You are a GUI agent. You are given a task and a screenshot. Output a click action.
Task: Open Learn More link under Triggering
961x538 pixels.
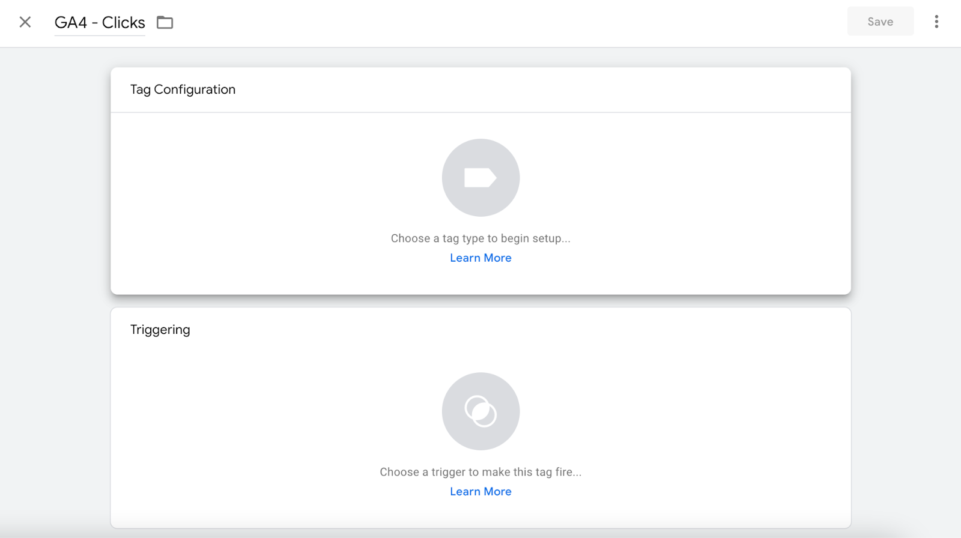coord(480,491)
